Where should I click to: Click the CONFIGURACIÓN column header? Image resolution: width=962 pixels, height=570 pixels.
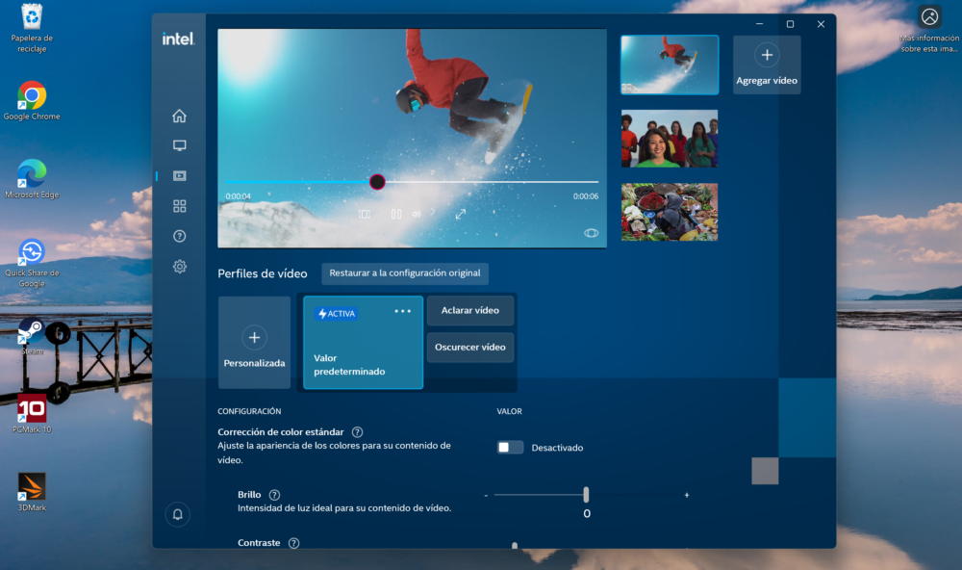click(249, 411)
